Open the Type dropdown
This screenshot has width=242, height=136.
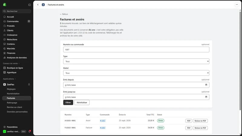(136, 61)
